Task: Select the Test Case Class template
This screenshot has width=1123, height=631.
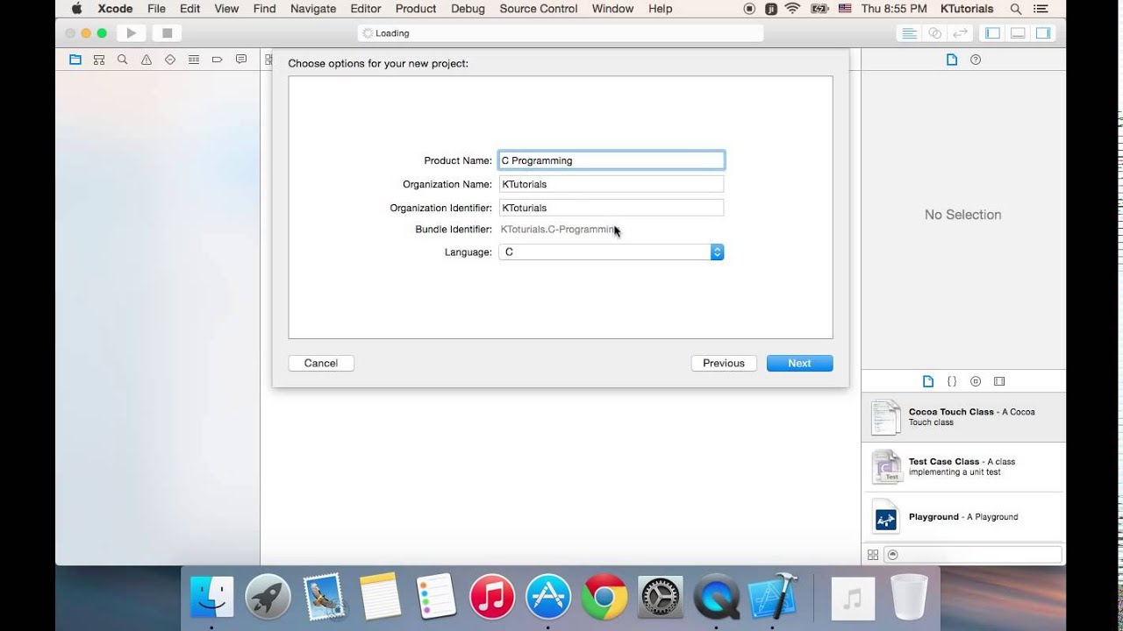Action: point(963,467)
